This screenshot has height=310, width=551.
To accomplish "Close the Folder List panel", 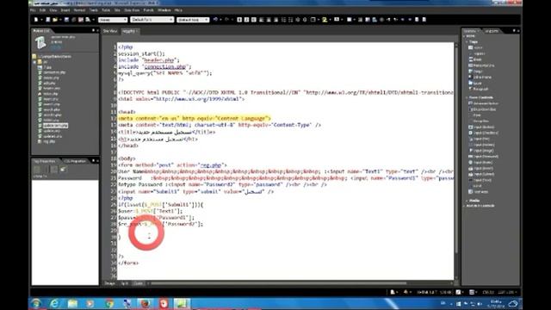I will tap(97, 31).
